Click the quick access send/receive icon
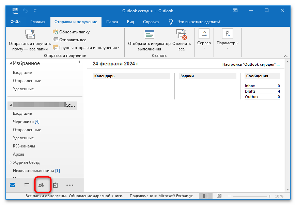This screenshot has width=296, height=205. point(15,11)
